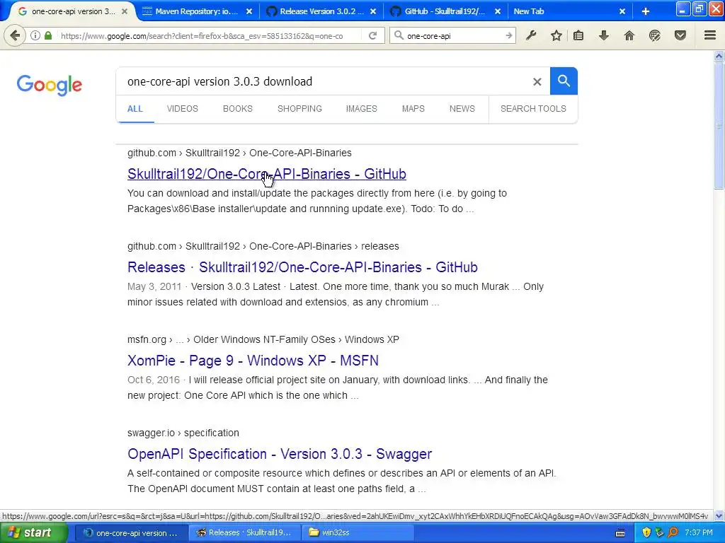Select the VIDEOS results filter

click(182, 109)
